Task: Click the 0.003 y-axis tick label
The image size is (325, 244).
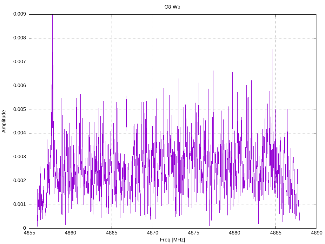Action: 20,157
